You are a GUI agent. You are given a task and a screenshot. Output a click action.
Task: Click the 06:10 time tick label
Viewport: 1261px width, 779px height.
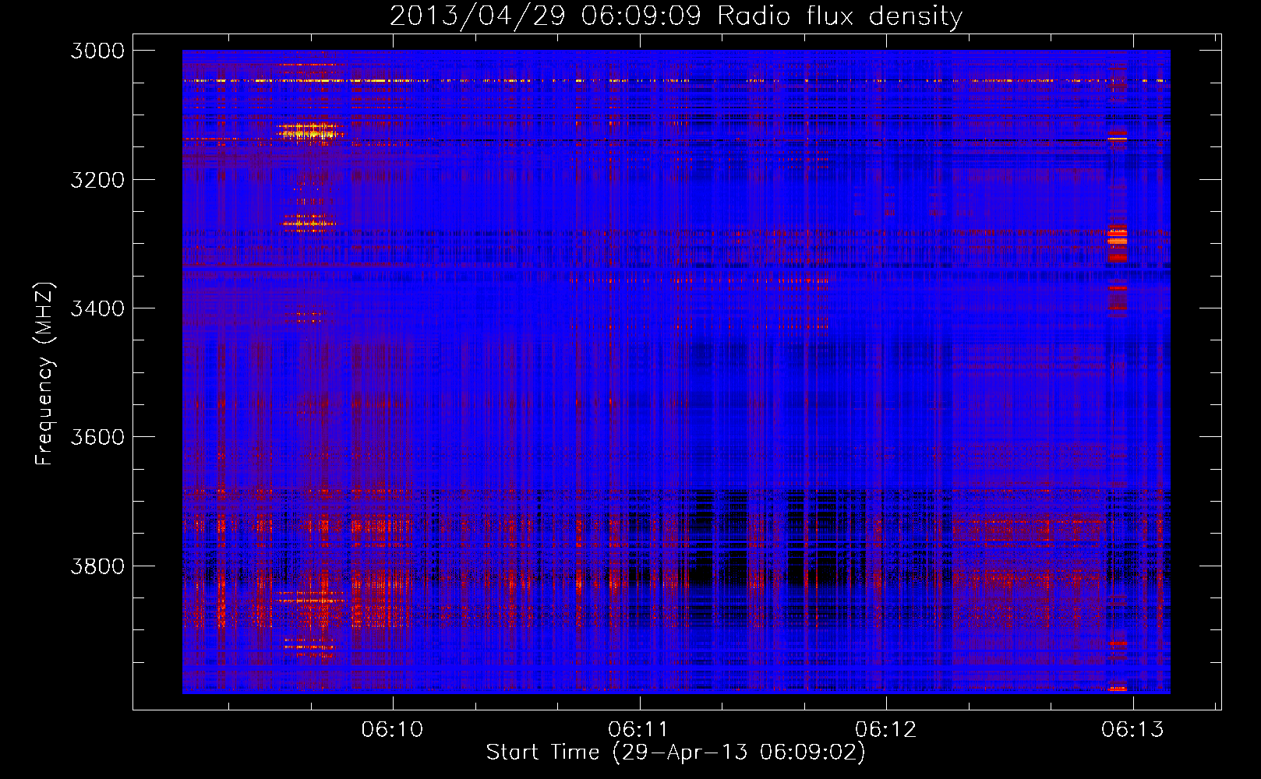coord(392,729)
